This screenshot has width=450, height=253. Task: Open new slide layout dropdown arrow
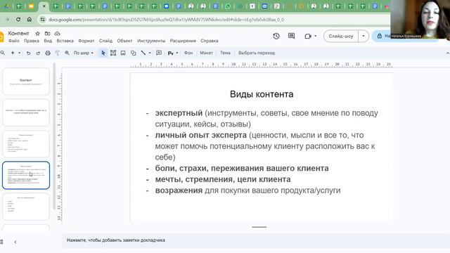pos(20,53)
